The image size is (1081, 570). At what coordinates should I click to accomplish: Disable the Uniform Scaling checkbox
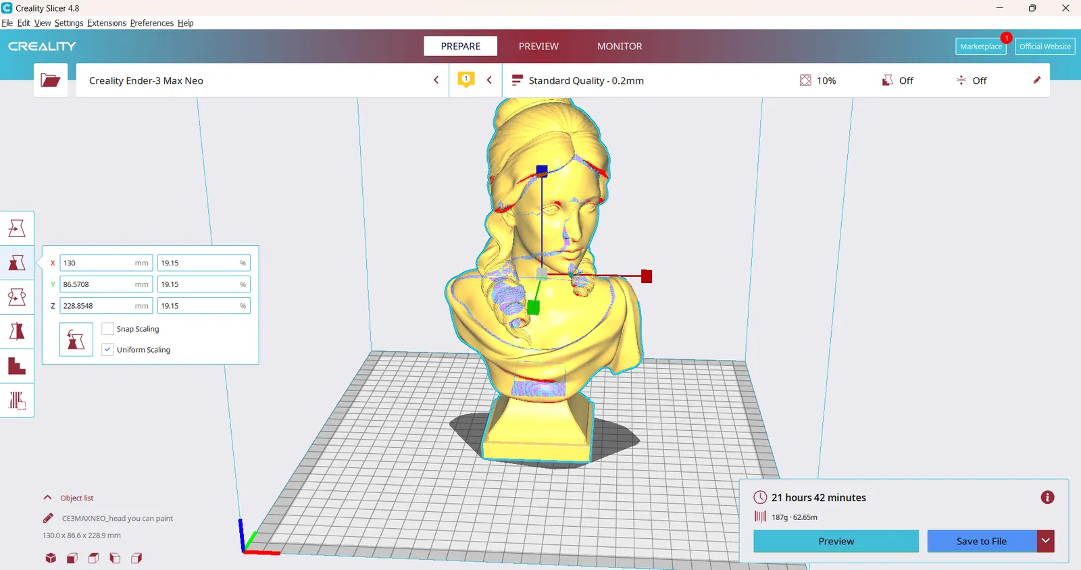[x=107, y=350]
